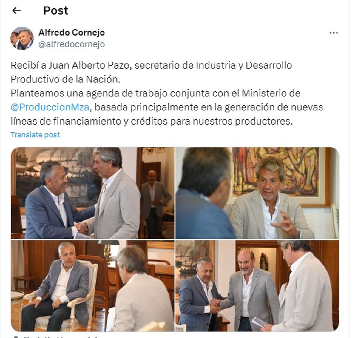
Task: Open the photo of man gesturing in beige blazer
Action: pos(257,193)
